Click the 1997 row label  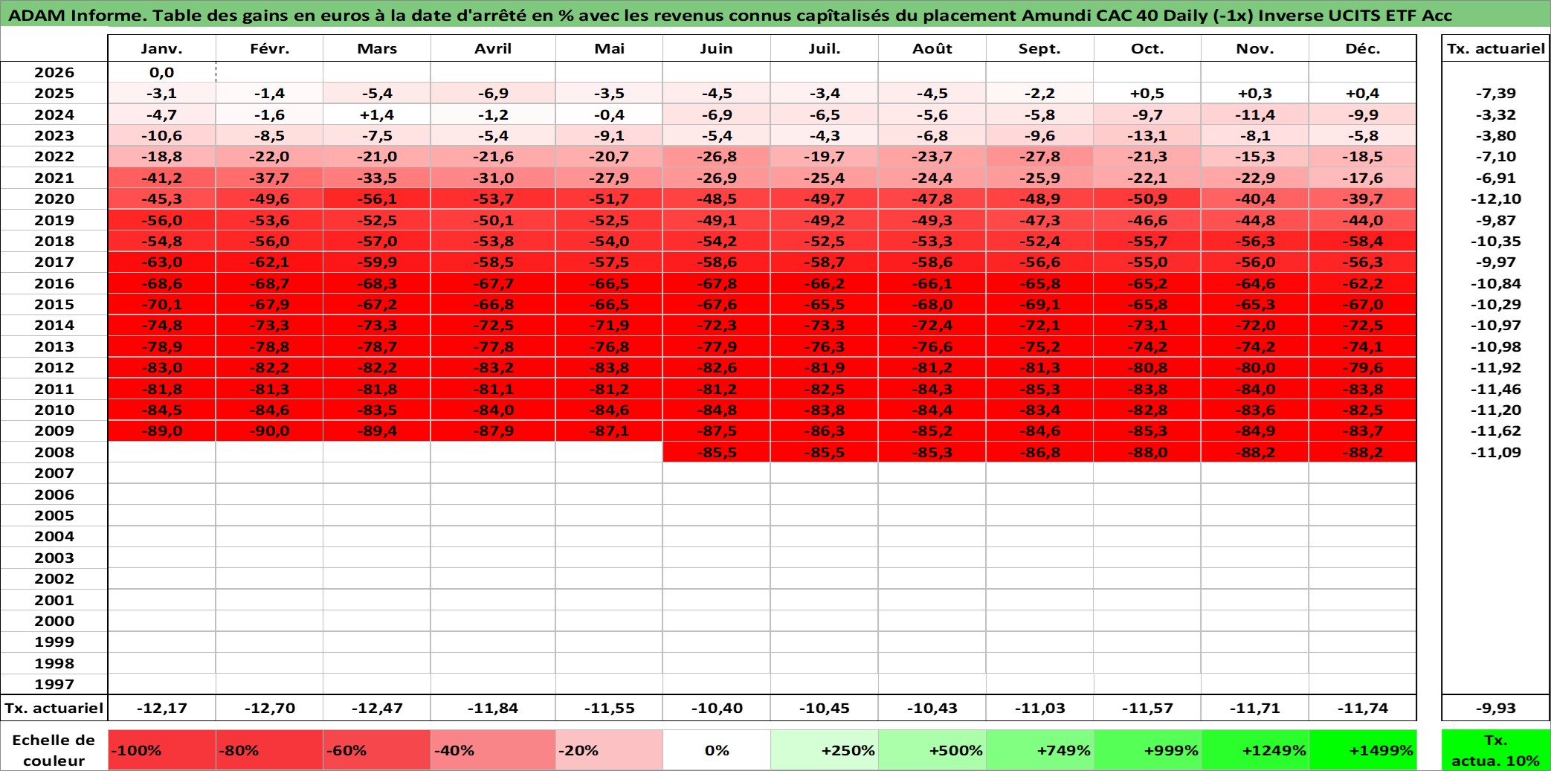point(54,684)
